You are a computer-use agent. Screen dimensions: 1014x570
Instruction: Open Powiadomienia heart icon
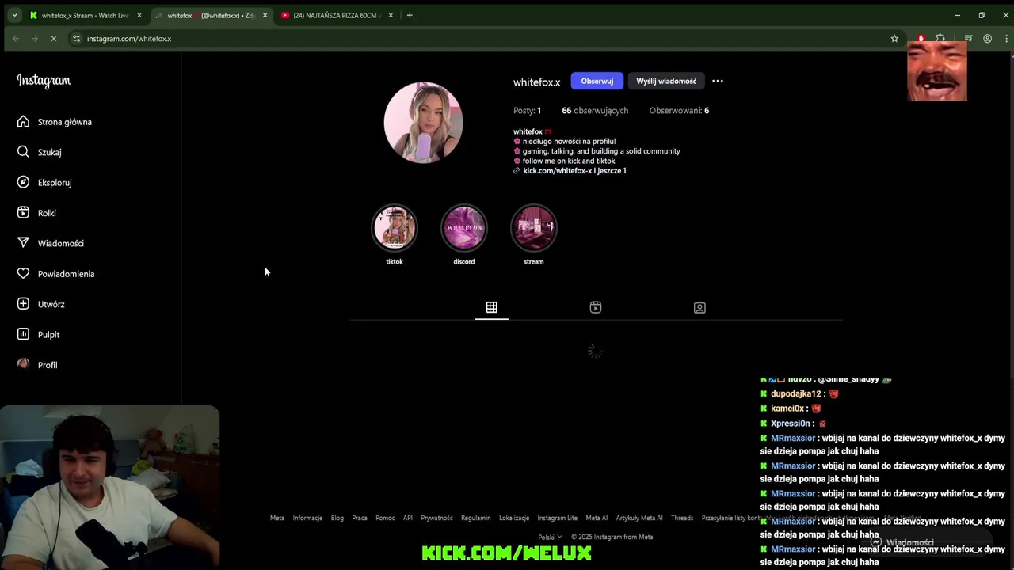[23, 274]
